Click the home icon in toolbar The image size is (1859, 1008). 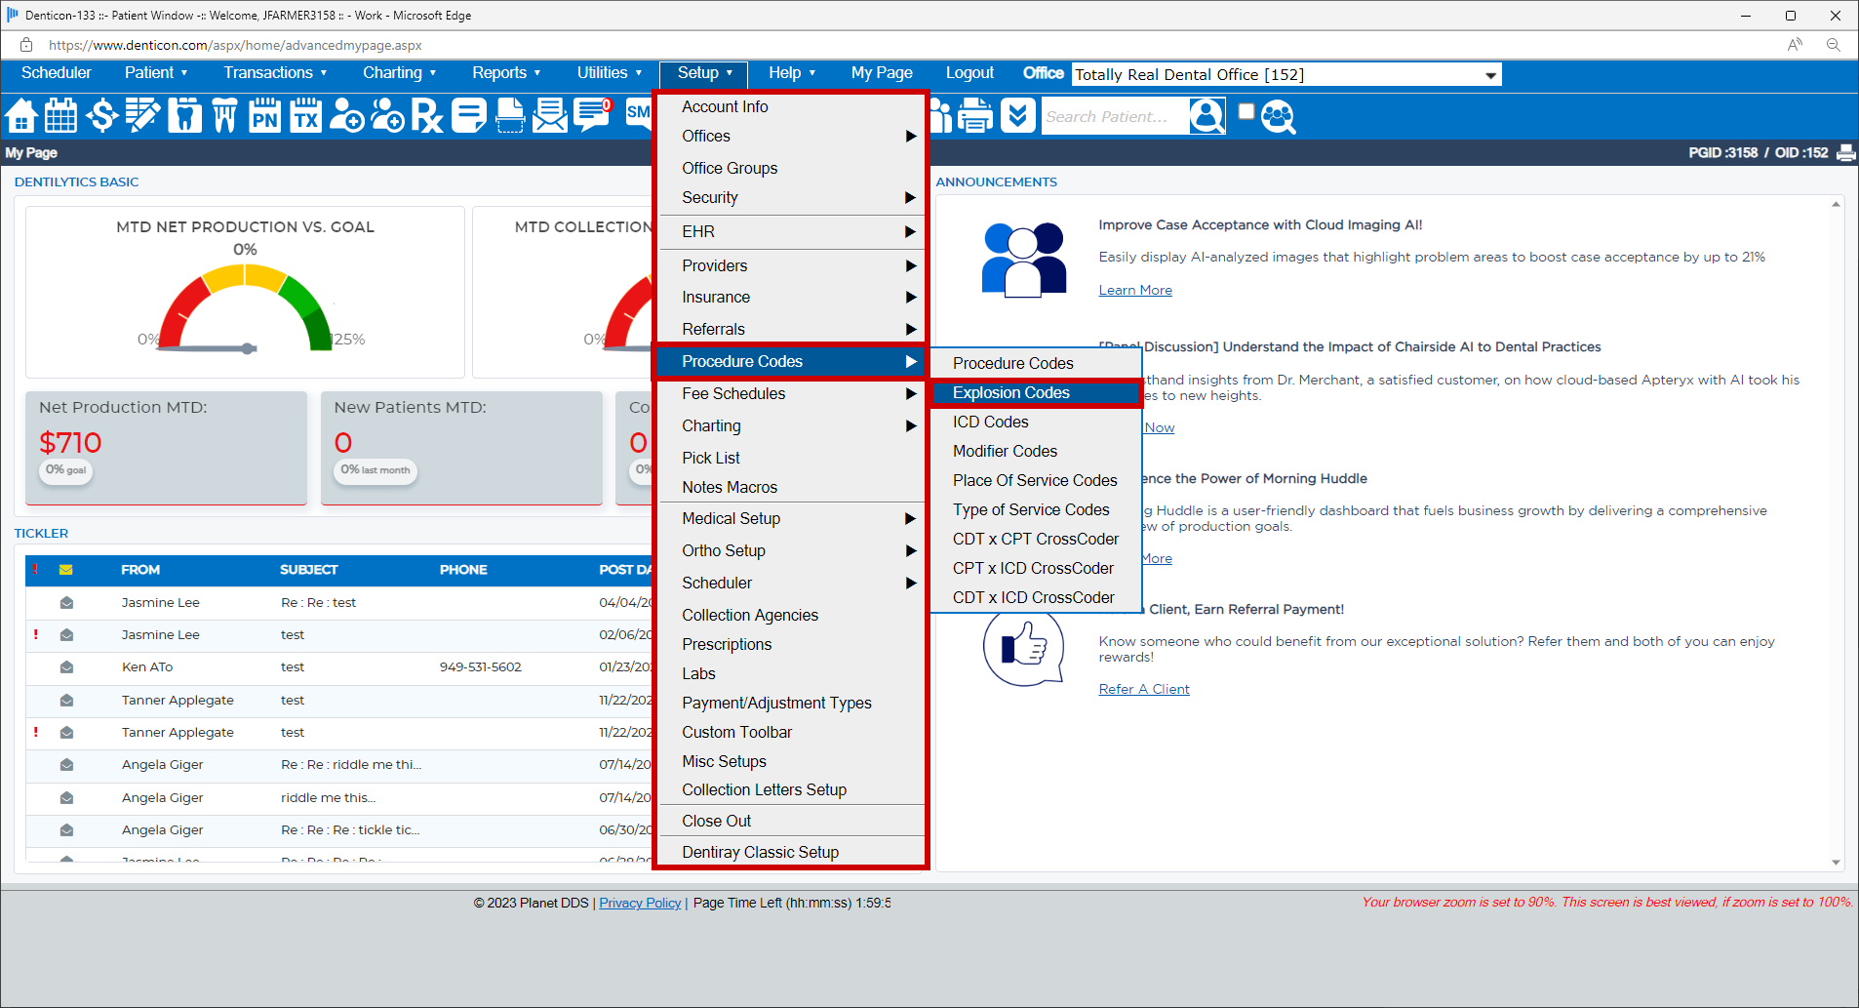pos(20,116)
